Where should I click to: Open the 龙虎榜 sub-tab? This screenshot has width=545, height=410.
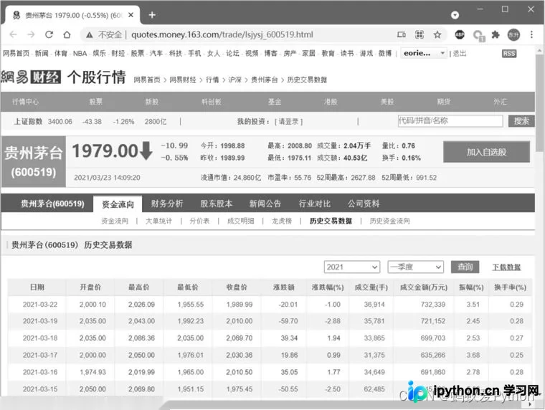tap(282, 221)
